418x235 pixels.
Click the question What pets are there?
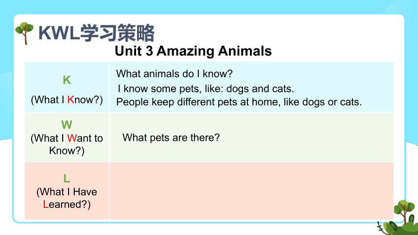click(171, 138)
